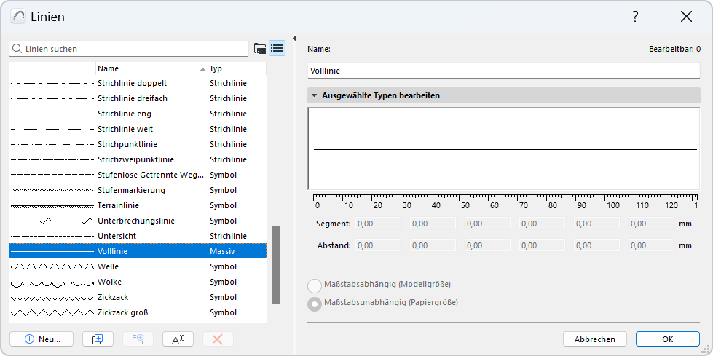Click the Abbrechen button

coord(595,339)
